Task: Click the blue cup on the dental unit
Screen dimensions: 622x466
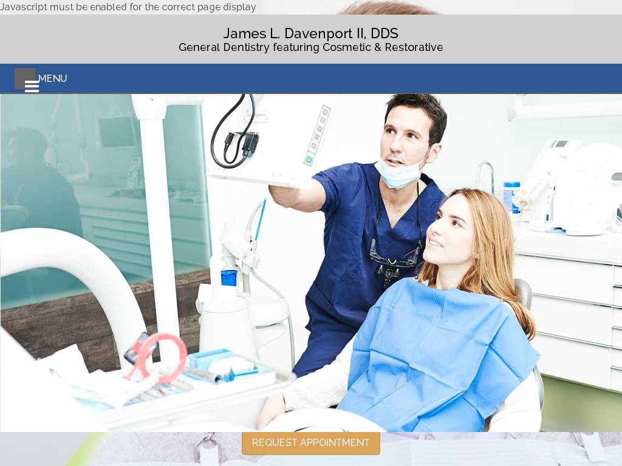Action: (229, 278)
